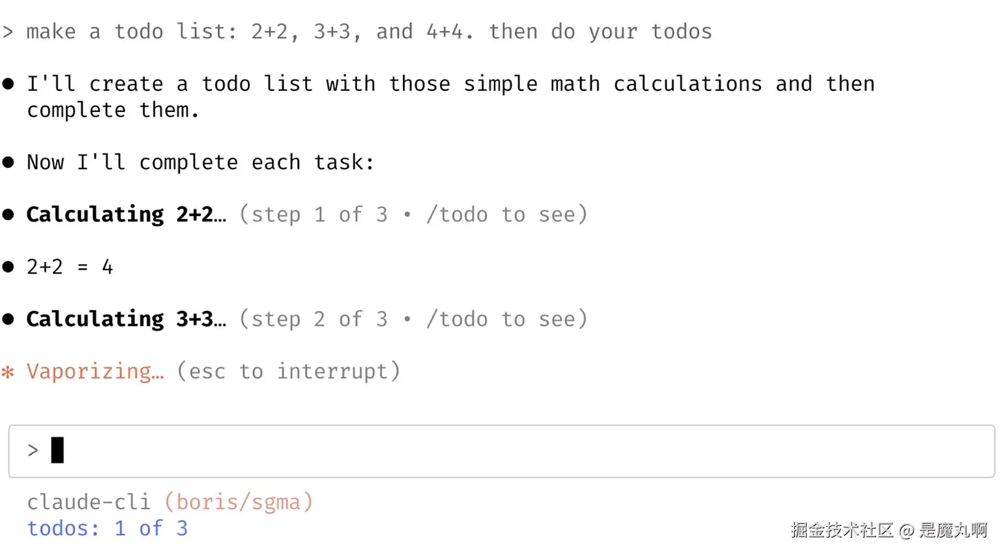The height and width of the screenshot is (555, 1003).
Task: Select the "Calculating 2+2…" step title
Action: point(125,215)
